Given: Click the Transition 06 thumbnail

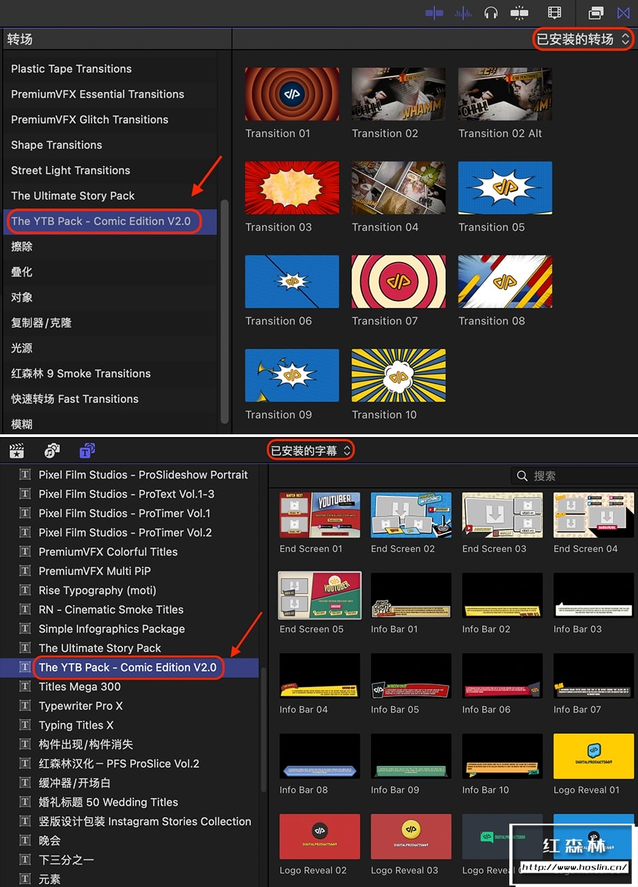Looking at the screenshot, I should tap(292, 282).
